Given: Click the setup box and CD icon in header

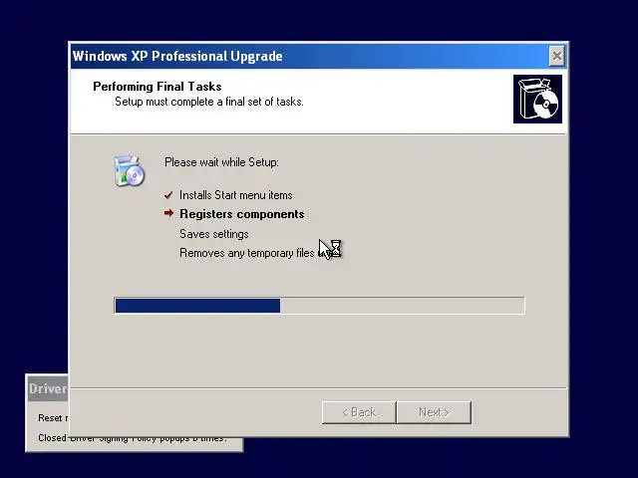Looking at the screenshot, I should point(537,99).
